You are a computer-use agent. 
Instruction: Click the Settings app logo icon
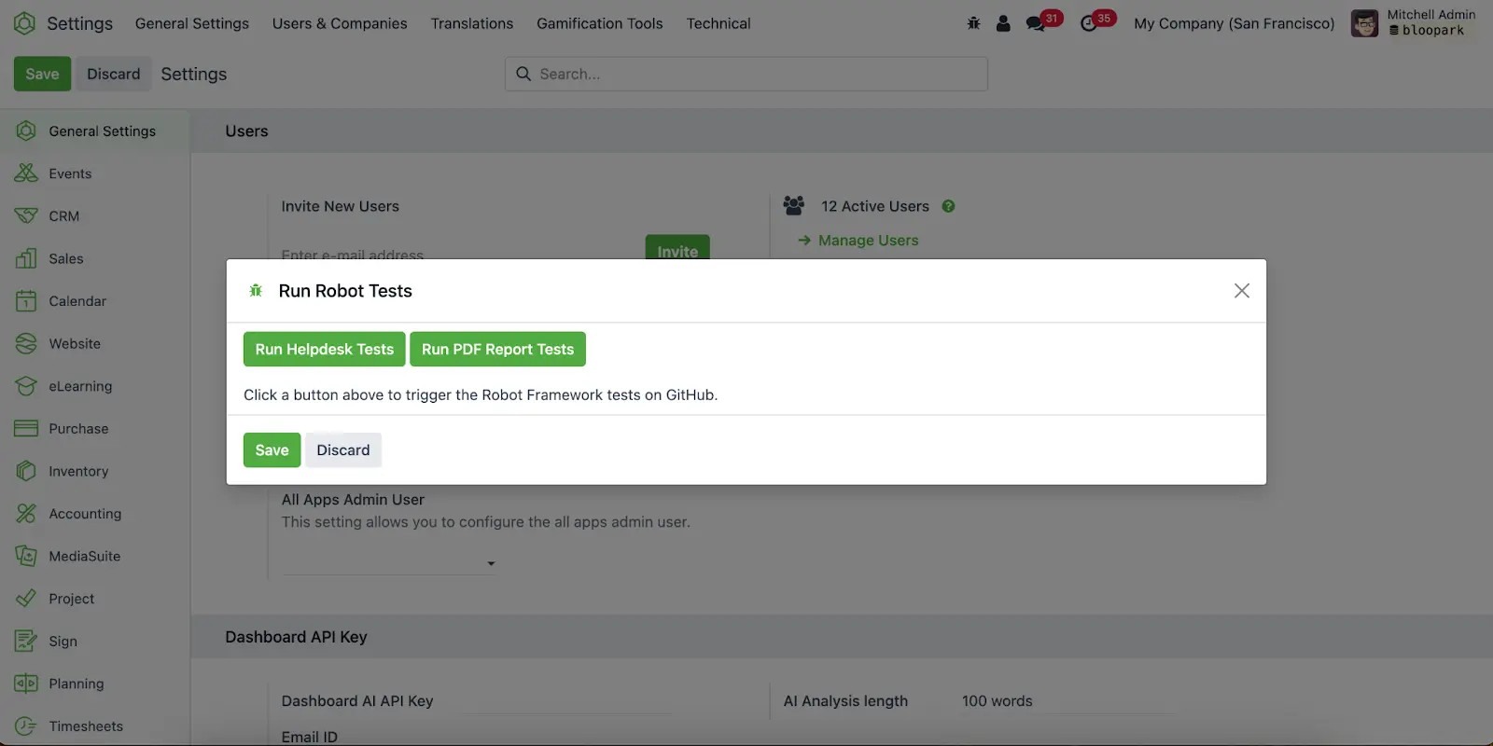pos(25,23)
